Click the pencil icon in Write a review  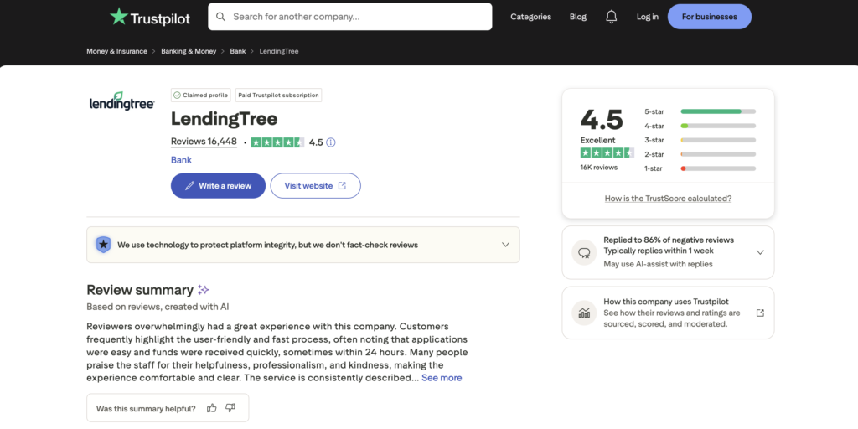189,186
